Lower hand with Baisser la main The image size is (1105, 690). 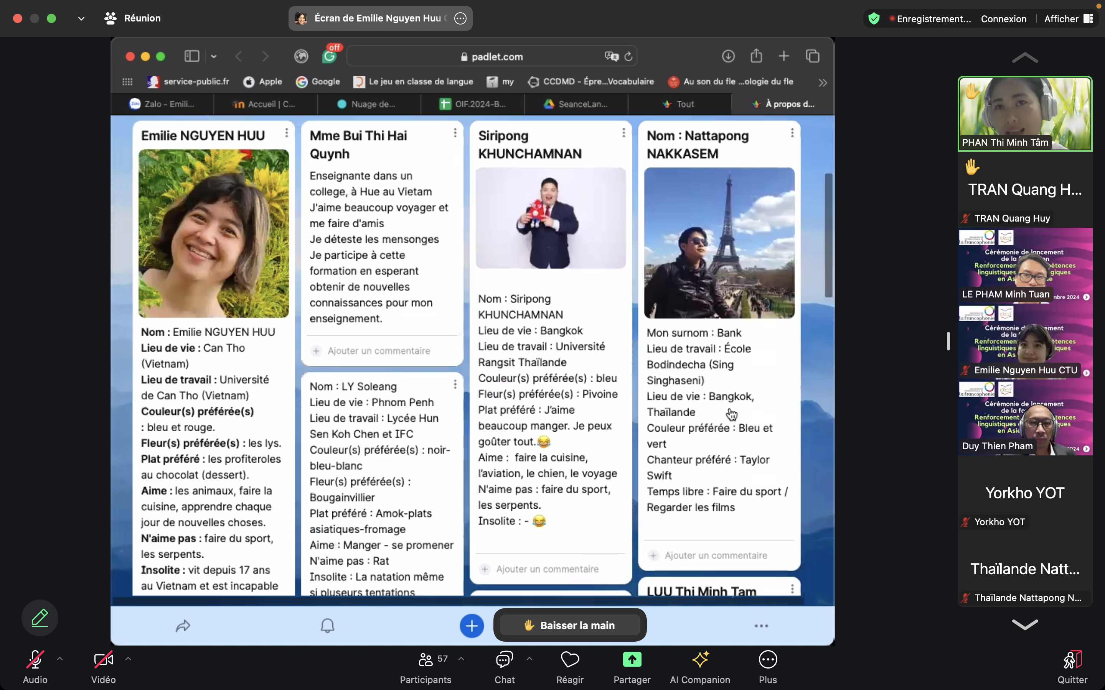[569, 625]
